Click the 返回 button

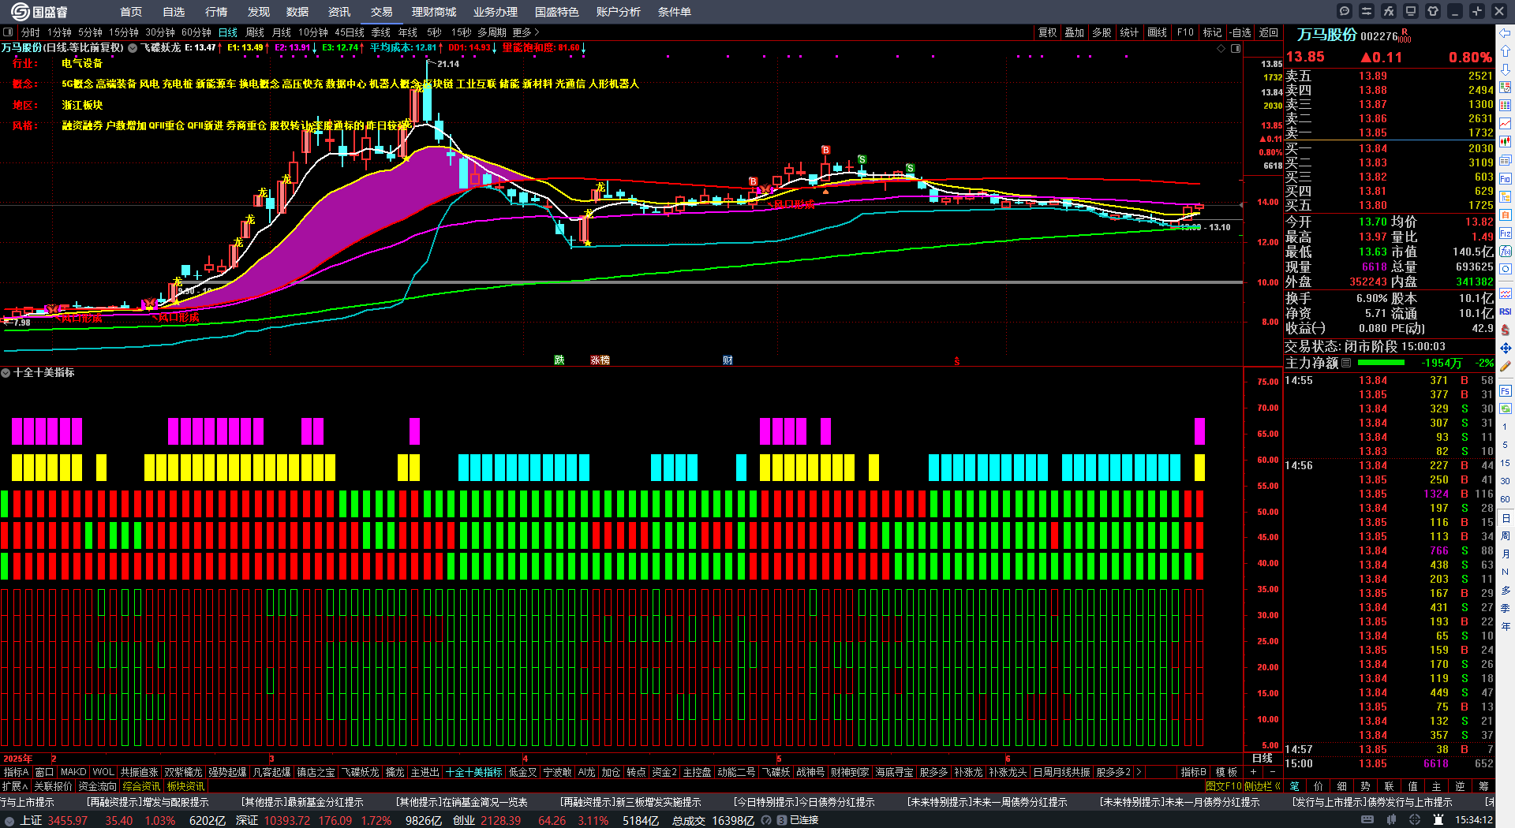tap(1269, 32)
